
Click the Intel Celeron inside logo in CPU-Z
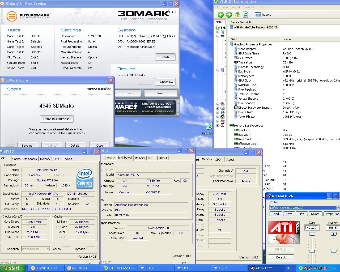[85, 178]
